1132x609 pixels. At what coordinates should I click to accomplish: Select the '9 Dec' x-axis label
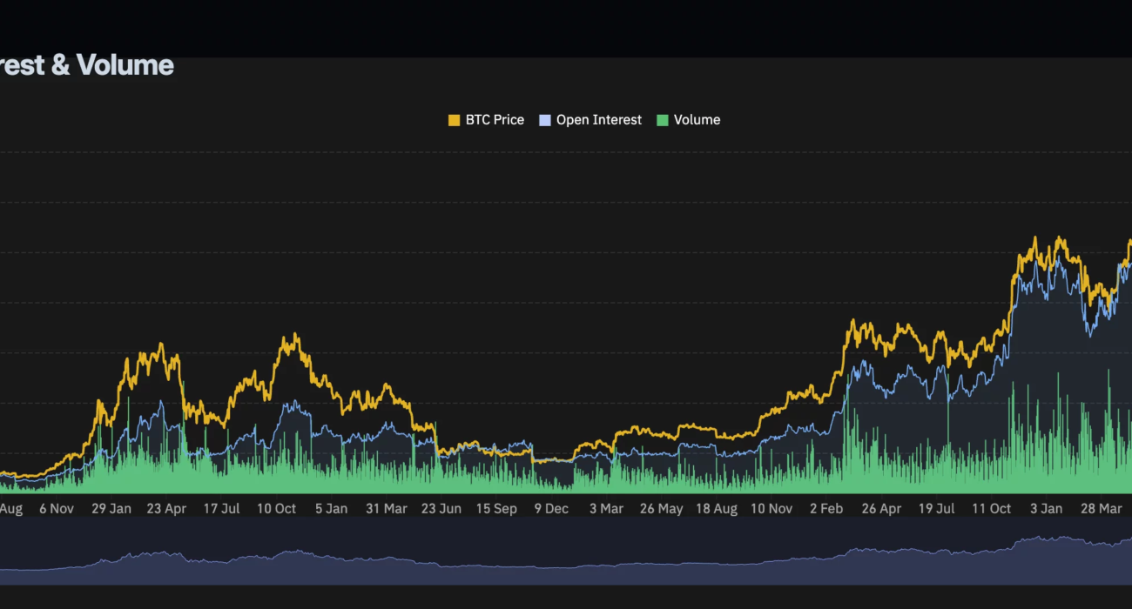tap(550, 509)
